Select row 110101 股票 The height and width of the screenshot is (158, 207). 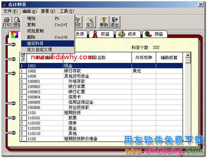[x=101, y=118]
